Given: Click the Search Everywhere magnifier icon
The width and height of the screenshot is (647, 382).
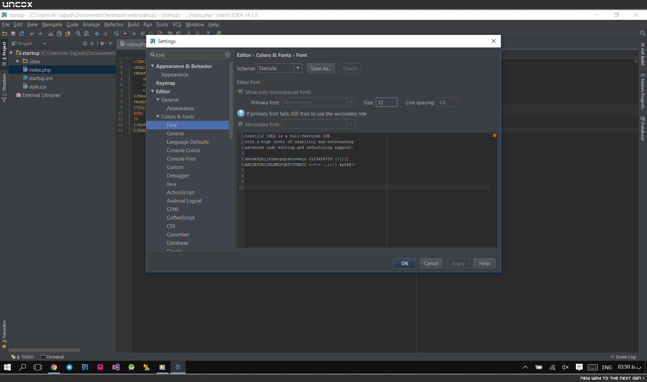Looking at the screenshot, I should 643,33.
